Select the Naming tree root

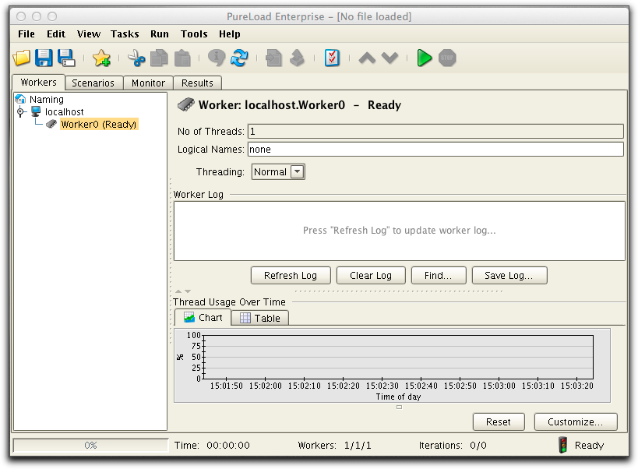(x=47, y=99)
